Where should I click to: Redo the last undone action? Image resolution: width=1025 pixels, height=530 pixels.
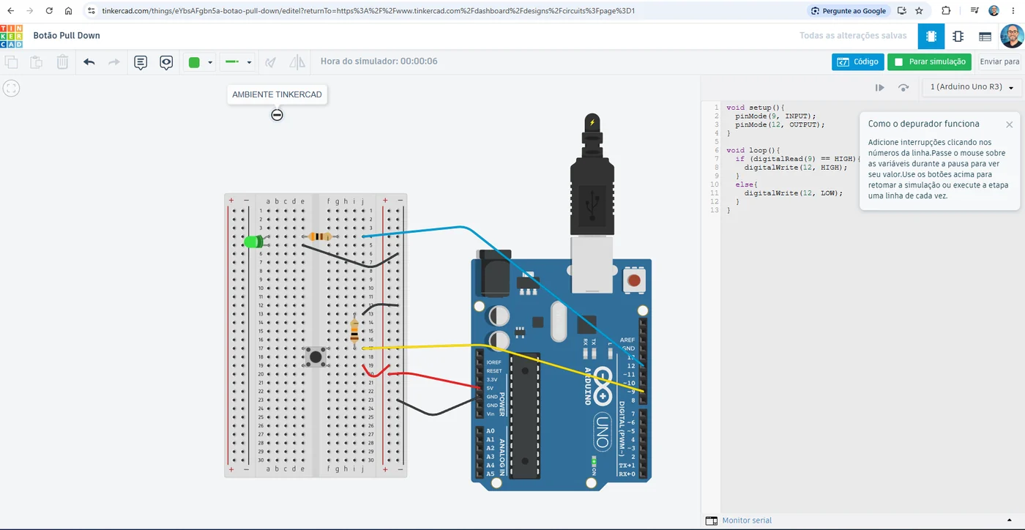[x=114, y=62]
